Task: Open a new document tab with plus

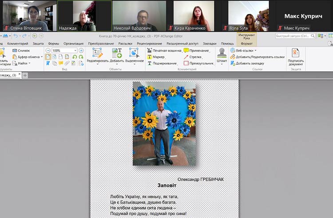Action: (x=25, y=75)
